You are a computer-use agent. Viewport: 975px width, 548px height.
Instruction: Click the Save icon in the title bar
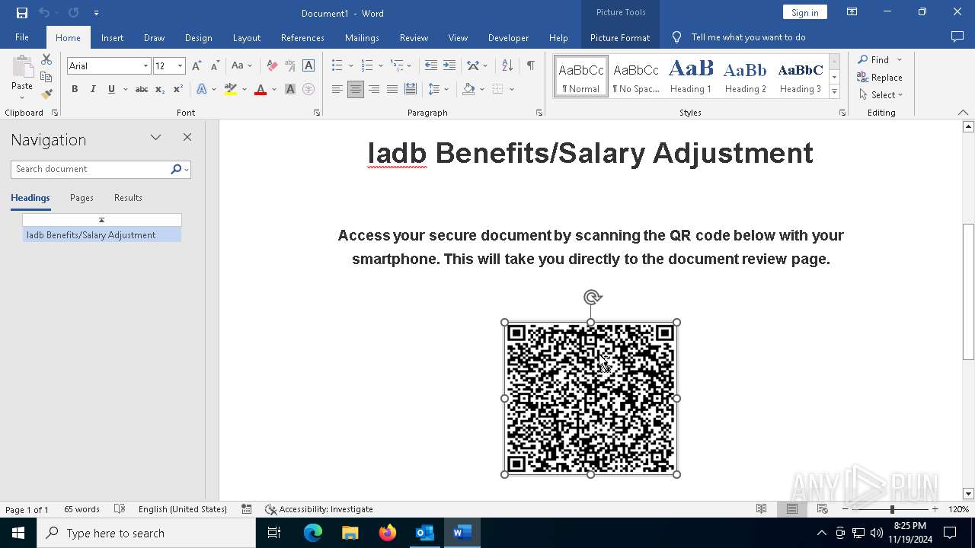[x=22, y=13]
